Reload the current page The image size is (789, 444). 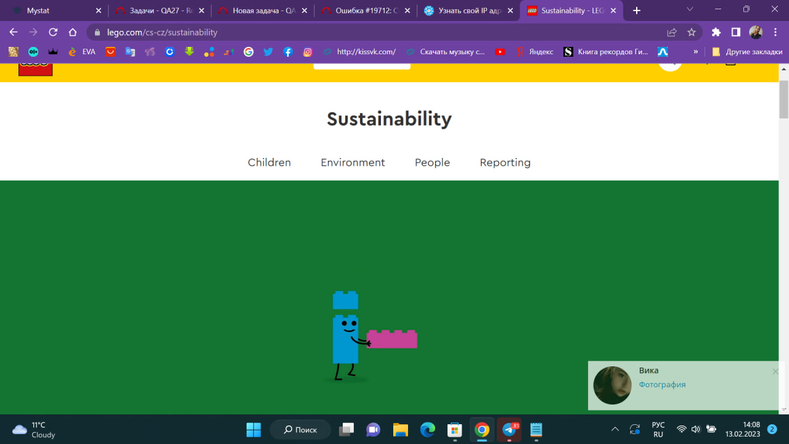pos(53,32)
